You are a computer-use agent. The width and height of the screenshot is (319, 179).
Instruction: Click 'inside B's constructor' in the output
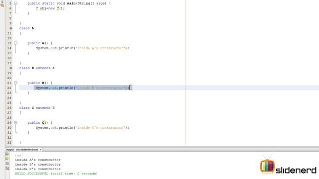[x=38, y=165]
